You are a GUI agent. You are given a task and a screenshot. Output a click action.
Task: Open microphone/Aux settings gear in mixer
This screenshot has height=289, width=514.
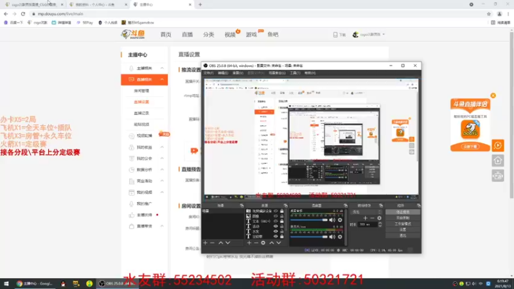(340, 236)
